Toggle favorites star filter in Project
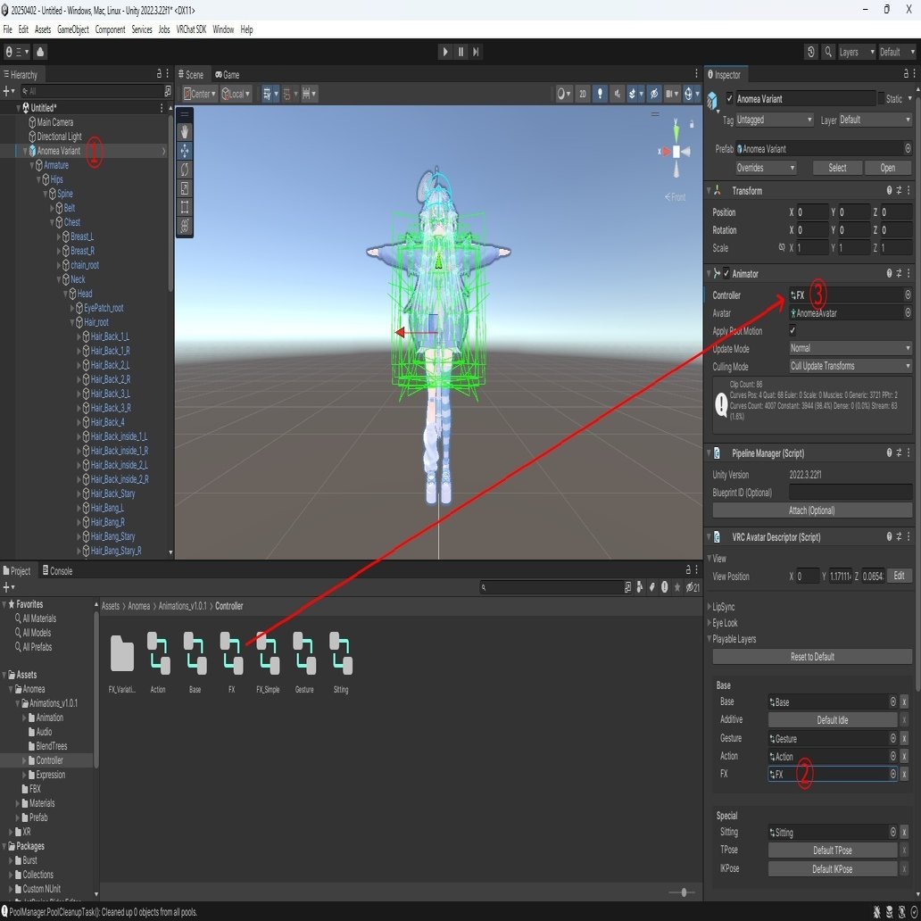The width and height of the screenshot is (921, 921). click(677, 587)
